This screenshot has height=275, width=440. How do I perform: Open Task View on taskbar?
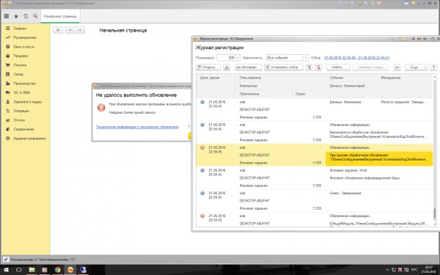tap(19, 270)
